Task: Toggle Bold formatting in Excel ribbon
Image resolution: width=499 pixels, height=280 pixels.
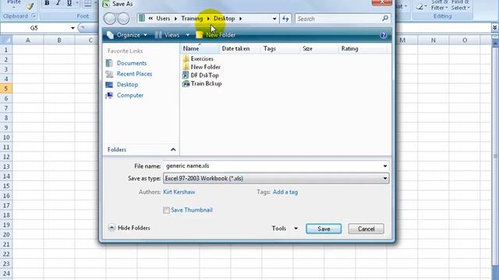Action: (x=47, y=3)
